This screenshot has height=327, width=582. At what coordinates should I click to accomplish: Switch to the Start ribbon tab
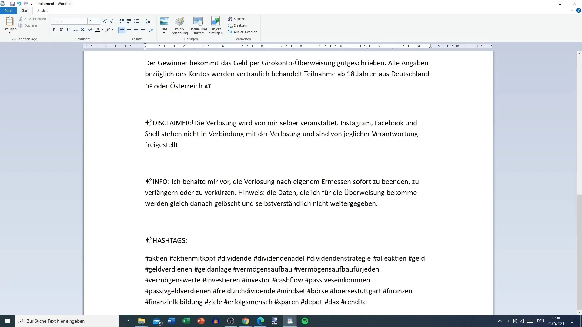coord(25,11)
